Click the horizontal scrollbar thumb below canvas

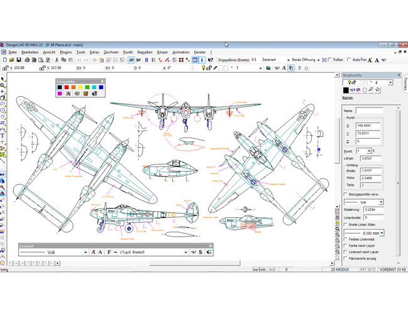[195, 263]
